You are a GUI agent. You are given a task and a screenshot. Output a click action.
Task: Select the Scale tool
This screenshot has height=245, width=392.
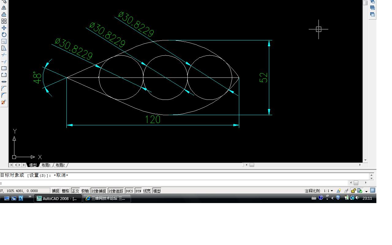click(4, 41)
